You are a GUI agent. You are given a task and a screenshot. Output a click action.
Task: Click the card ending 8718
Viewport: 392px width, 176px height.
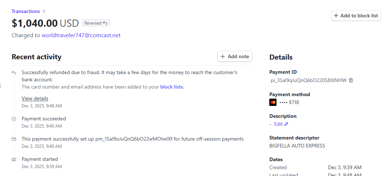289,102
